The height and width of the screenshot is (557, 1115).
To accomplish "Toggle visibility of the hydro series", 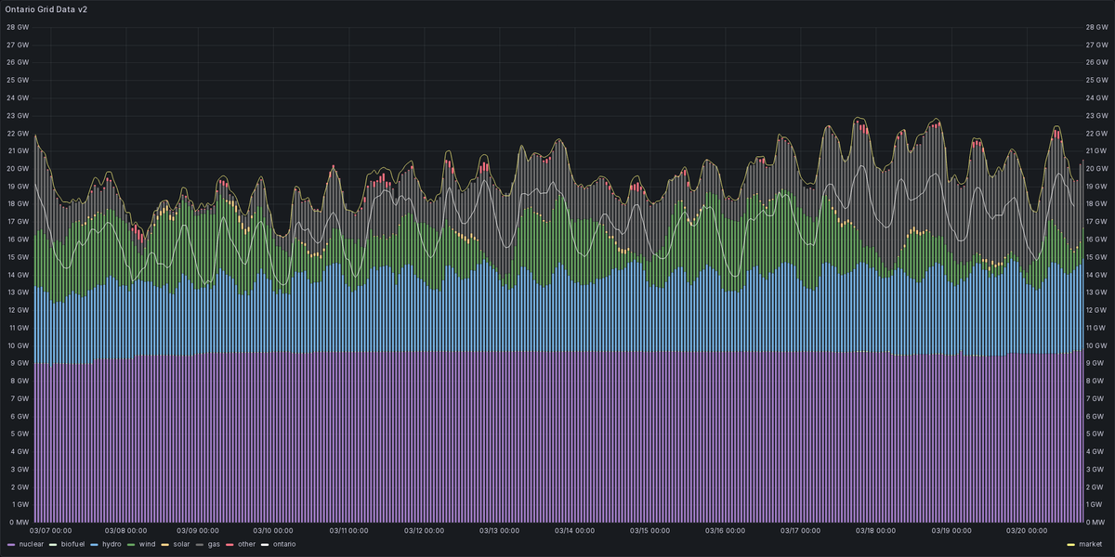I will (111, 545).
